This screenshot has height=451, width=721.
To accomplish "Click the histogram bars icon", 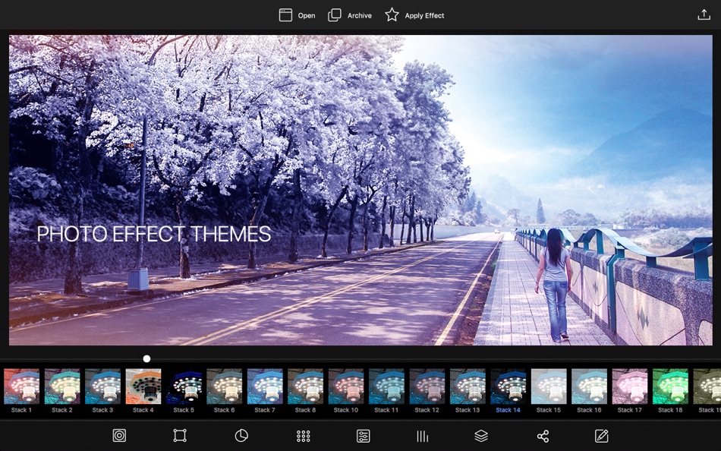I will click(423, 436).
